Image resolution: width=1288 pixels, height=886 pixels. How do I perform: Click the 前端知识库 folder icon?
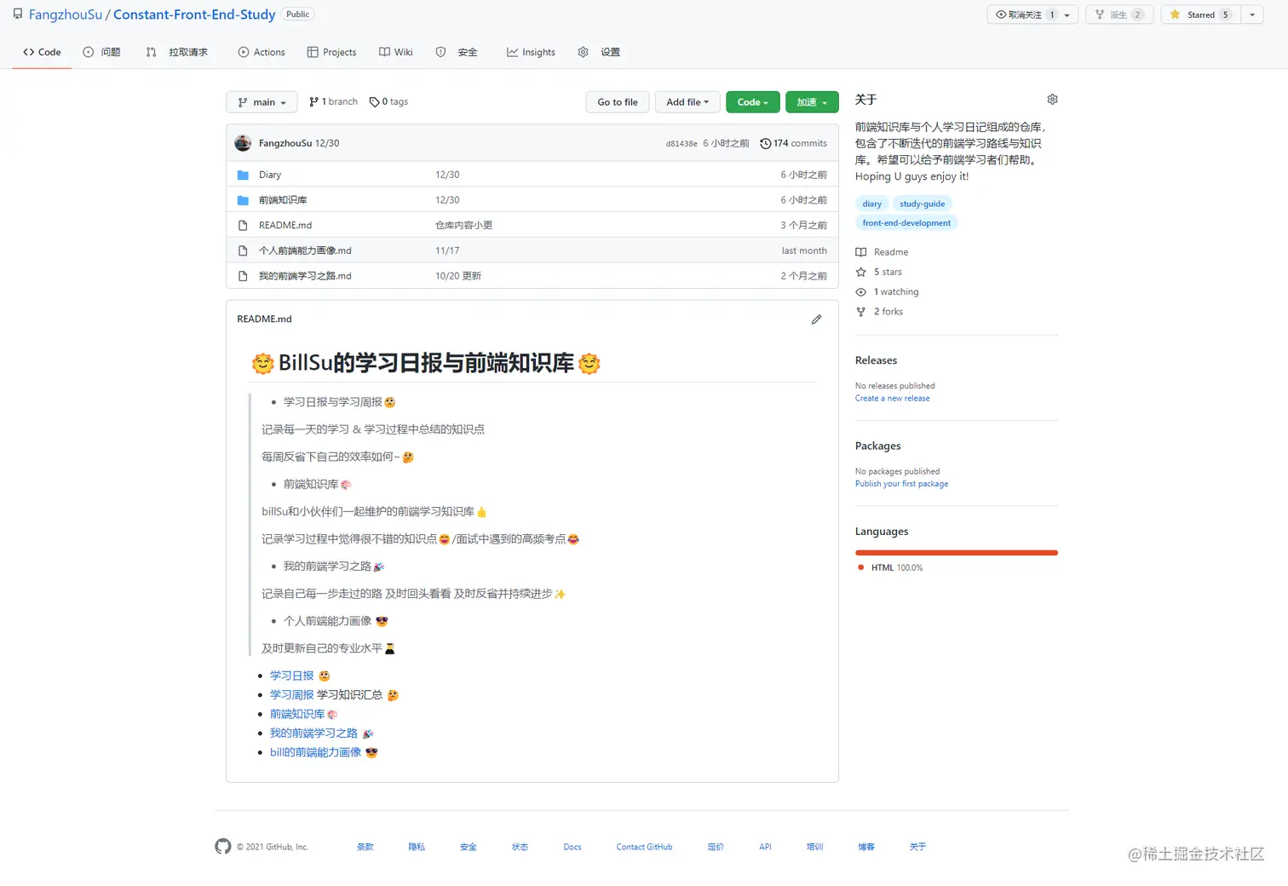click(x=243, y=200)
